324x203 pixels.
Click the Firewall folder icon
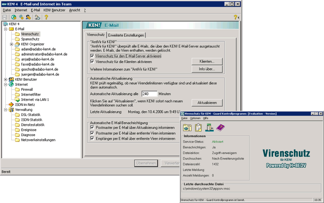(17, 89)
